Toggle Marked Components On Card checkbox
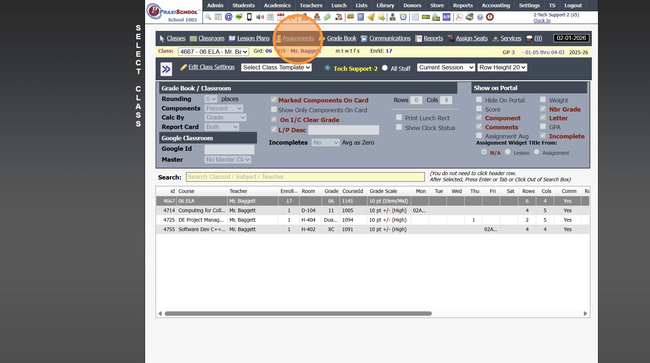This screenshot has width=650, height=363. pyautogui.click(x=274, y=100)
